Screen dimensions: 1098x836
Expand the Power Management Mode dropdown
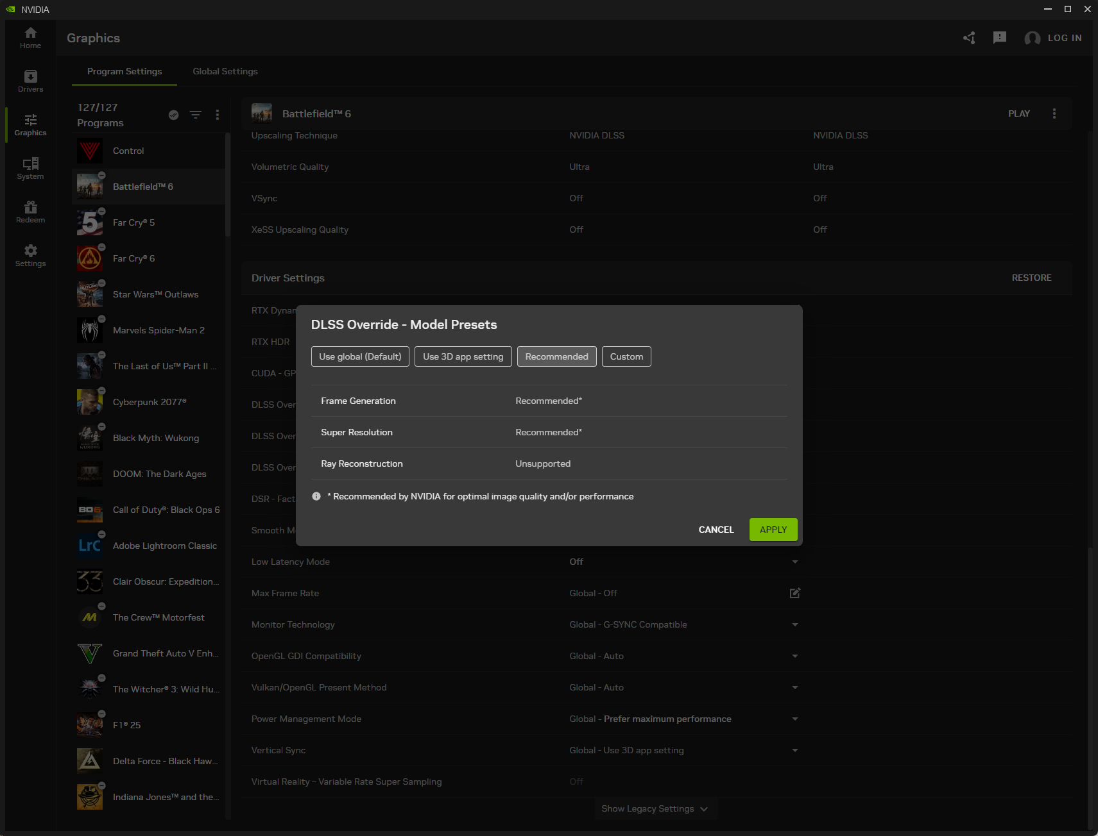pyautogui.click(x=794, y=719)
